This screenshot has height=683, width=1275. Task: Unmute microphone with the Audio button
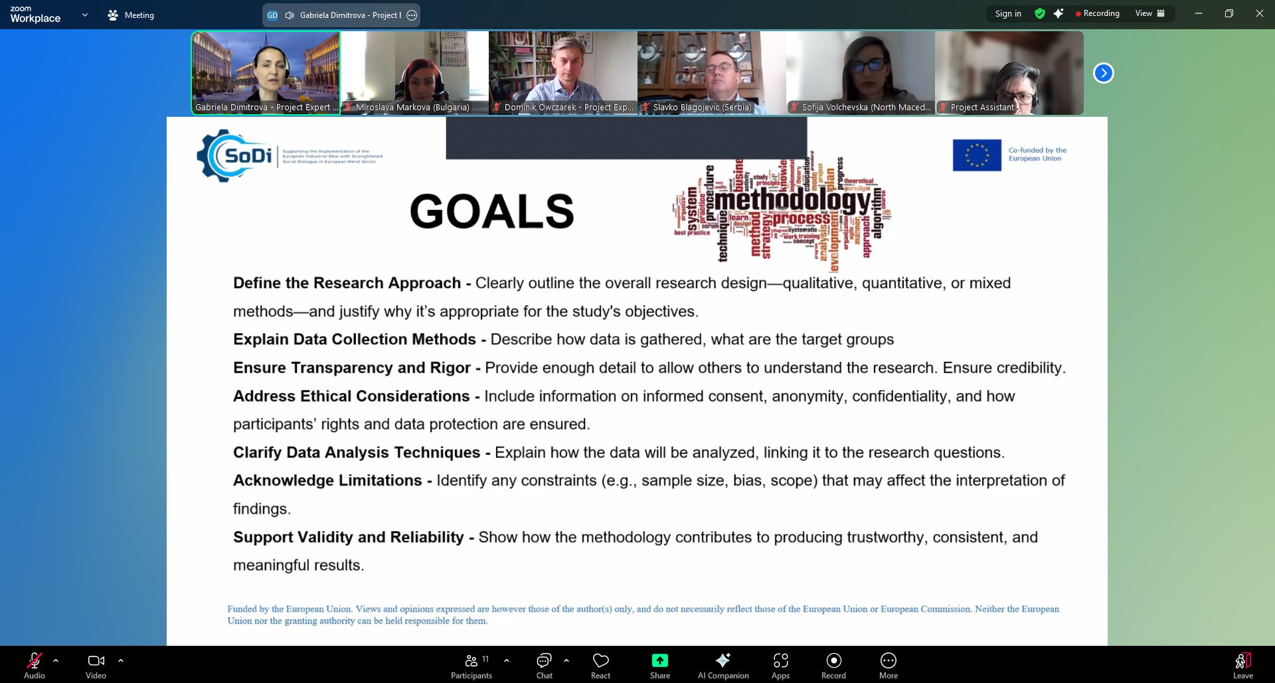pos(35,665)
